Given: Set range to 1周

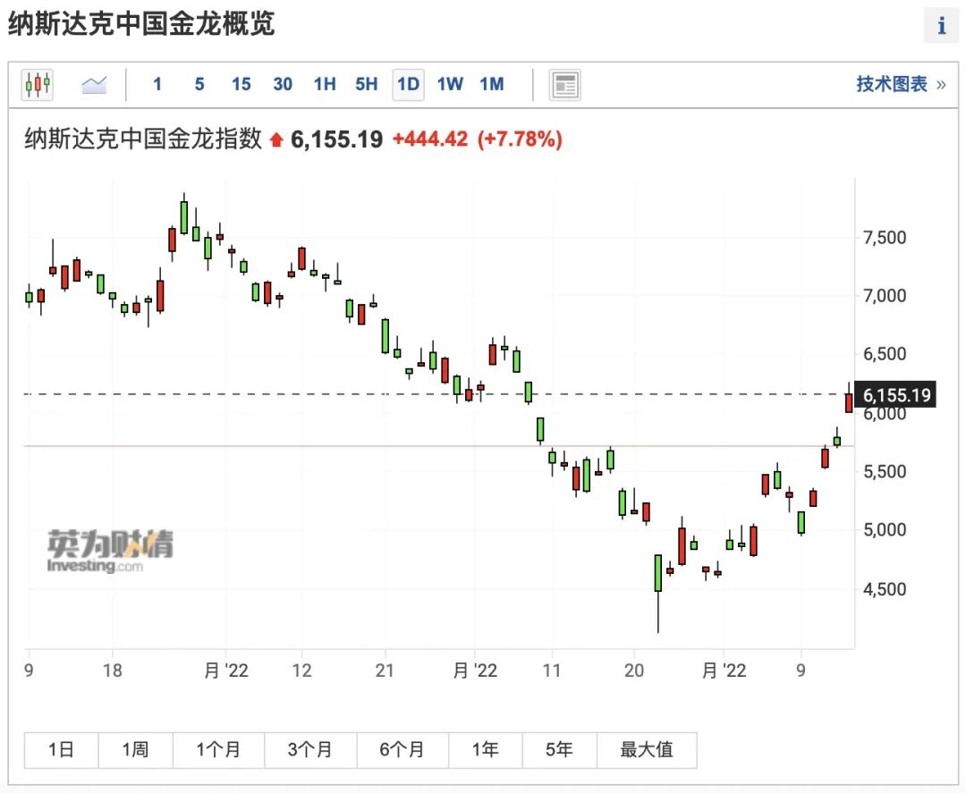Looking at the screenshot, I should pos(136,750).
